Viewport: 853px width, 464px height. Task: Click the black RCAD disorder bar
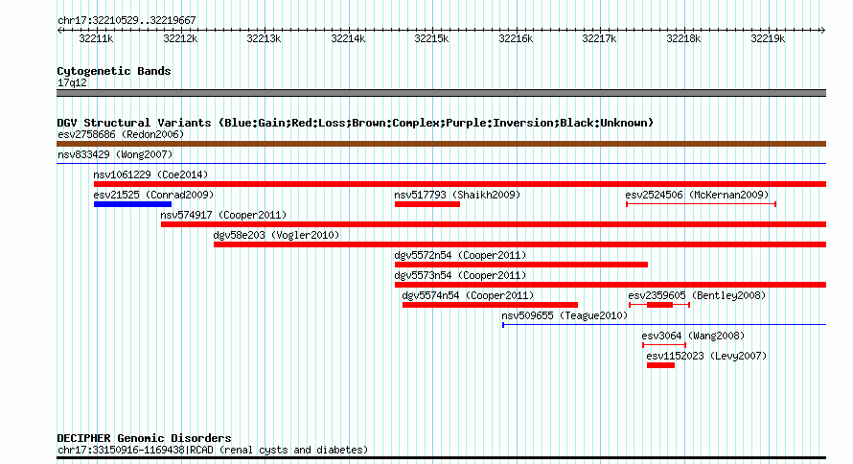click(x=441, y=458)
